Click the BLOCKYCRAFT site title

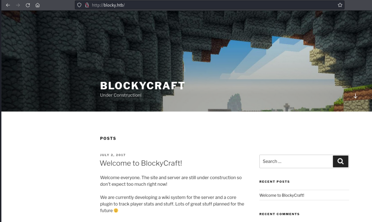(142, 86)
